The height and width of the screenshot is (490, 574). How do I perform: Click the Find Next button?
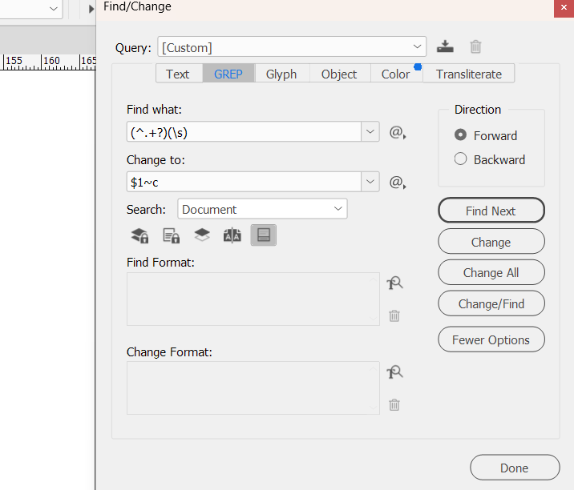tap(491, 211)
